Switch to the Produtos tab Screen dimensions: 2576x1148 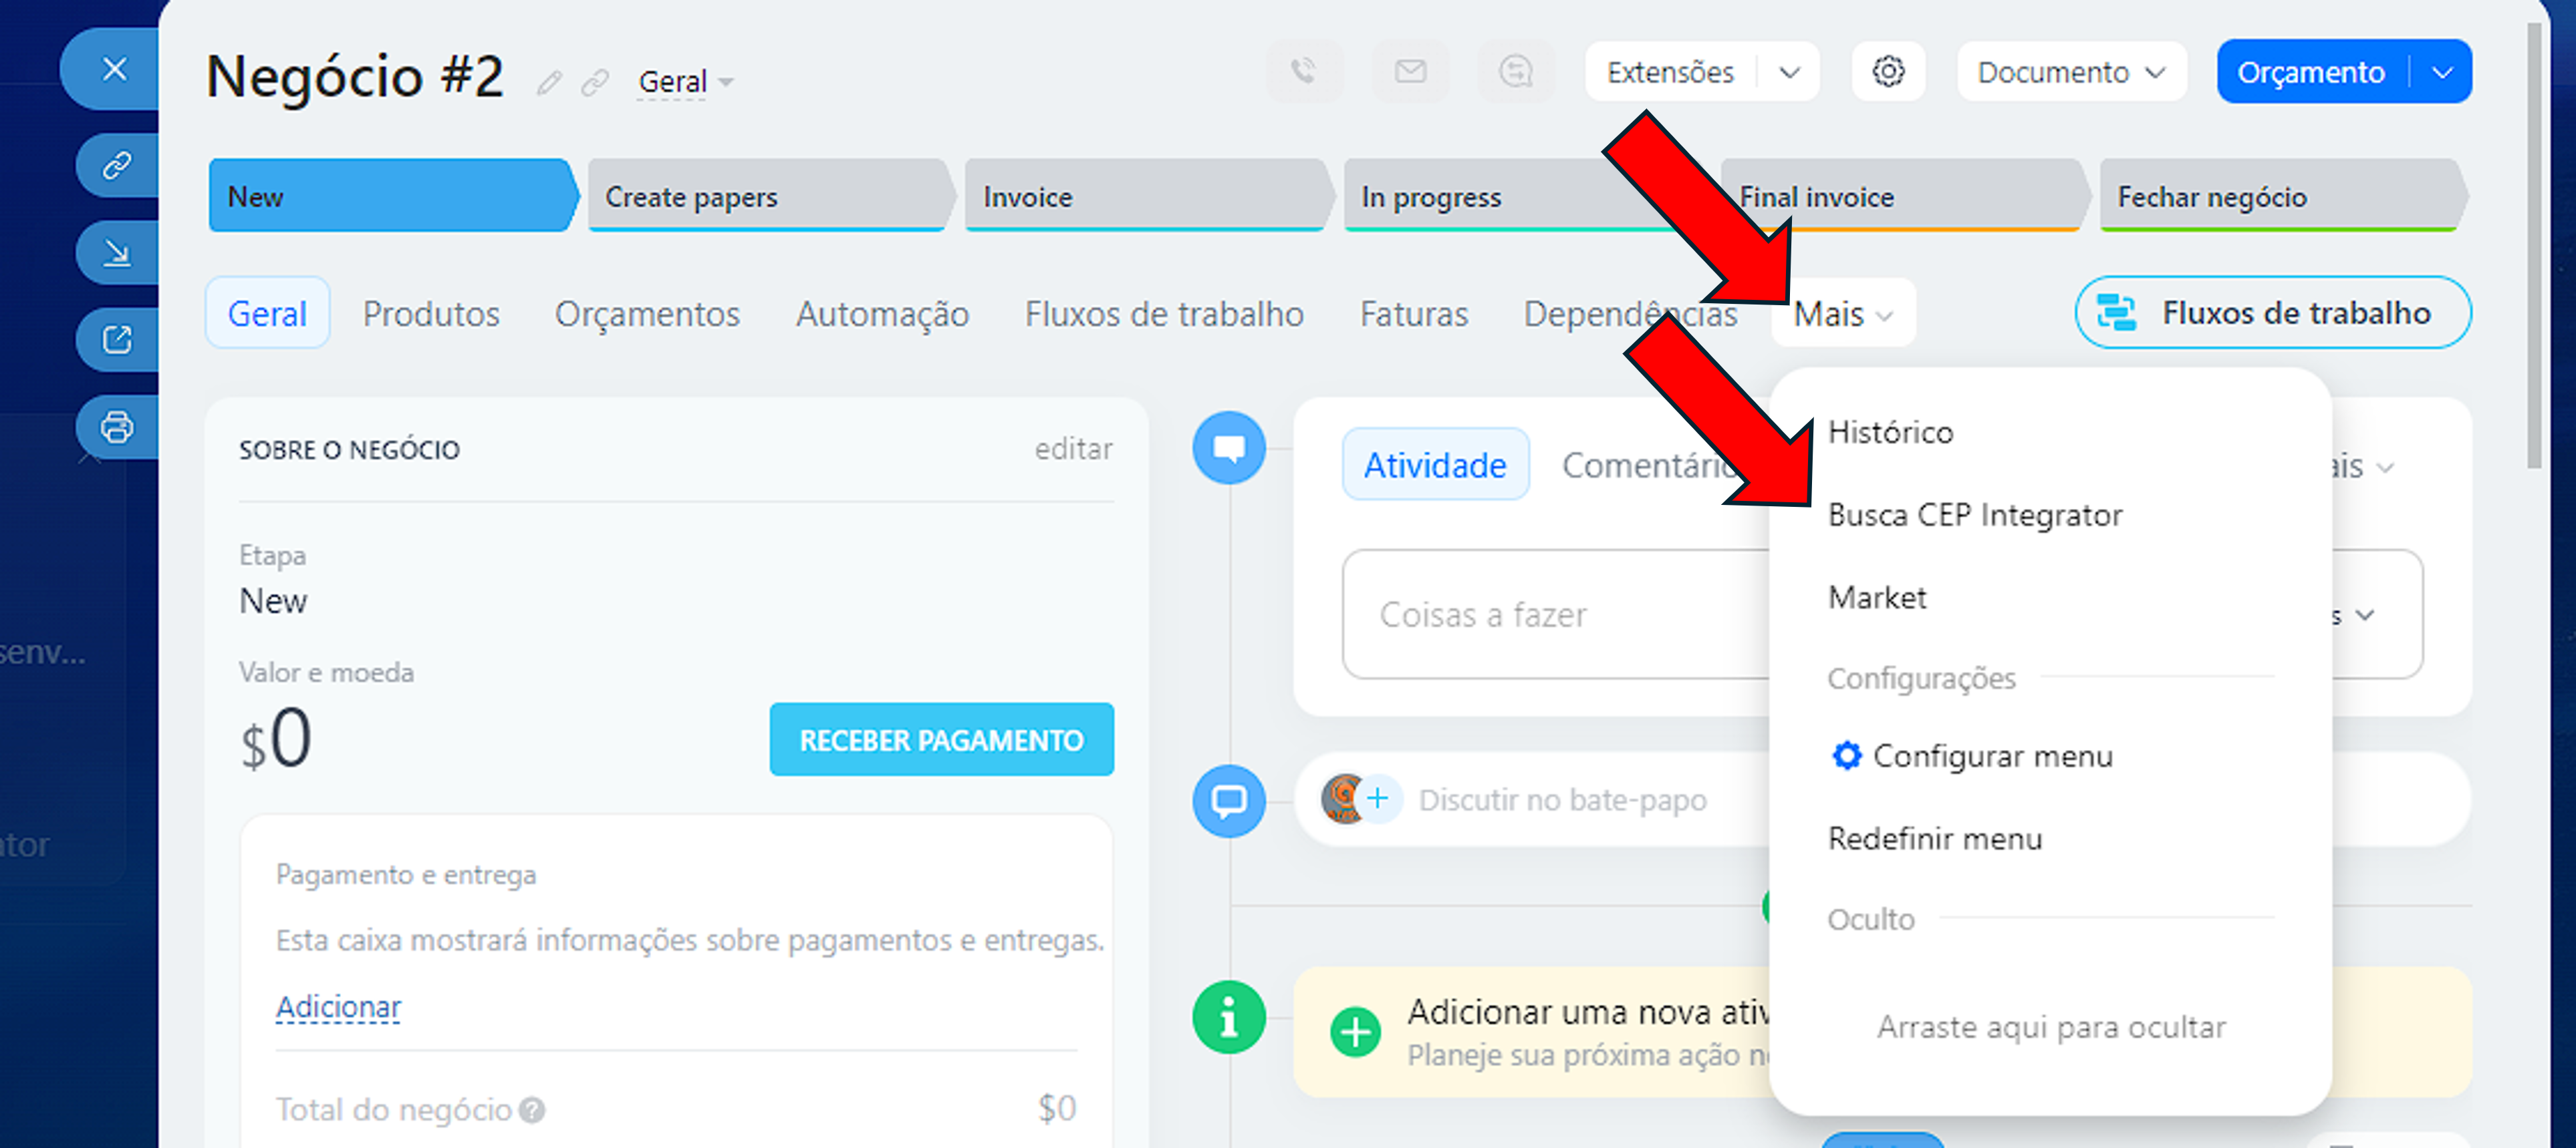point(430,315)
